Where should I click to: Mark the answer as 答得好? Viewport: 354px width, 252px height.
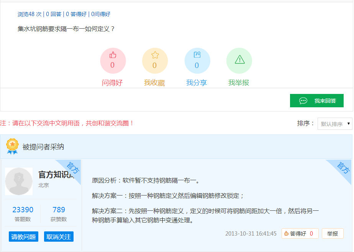pyautogui.click(x=300, y=234)
